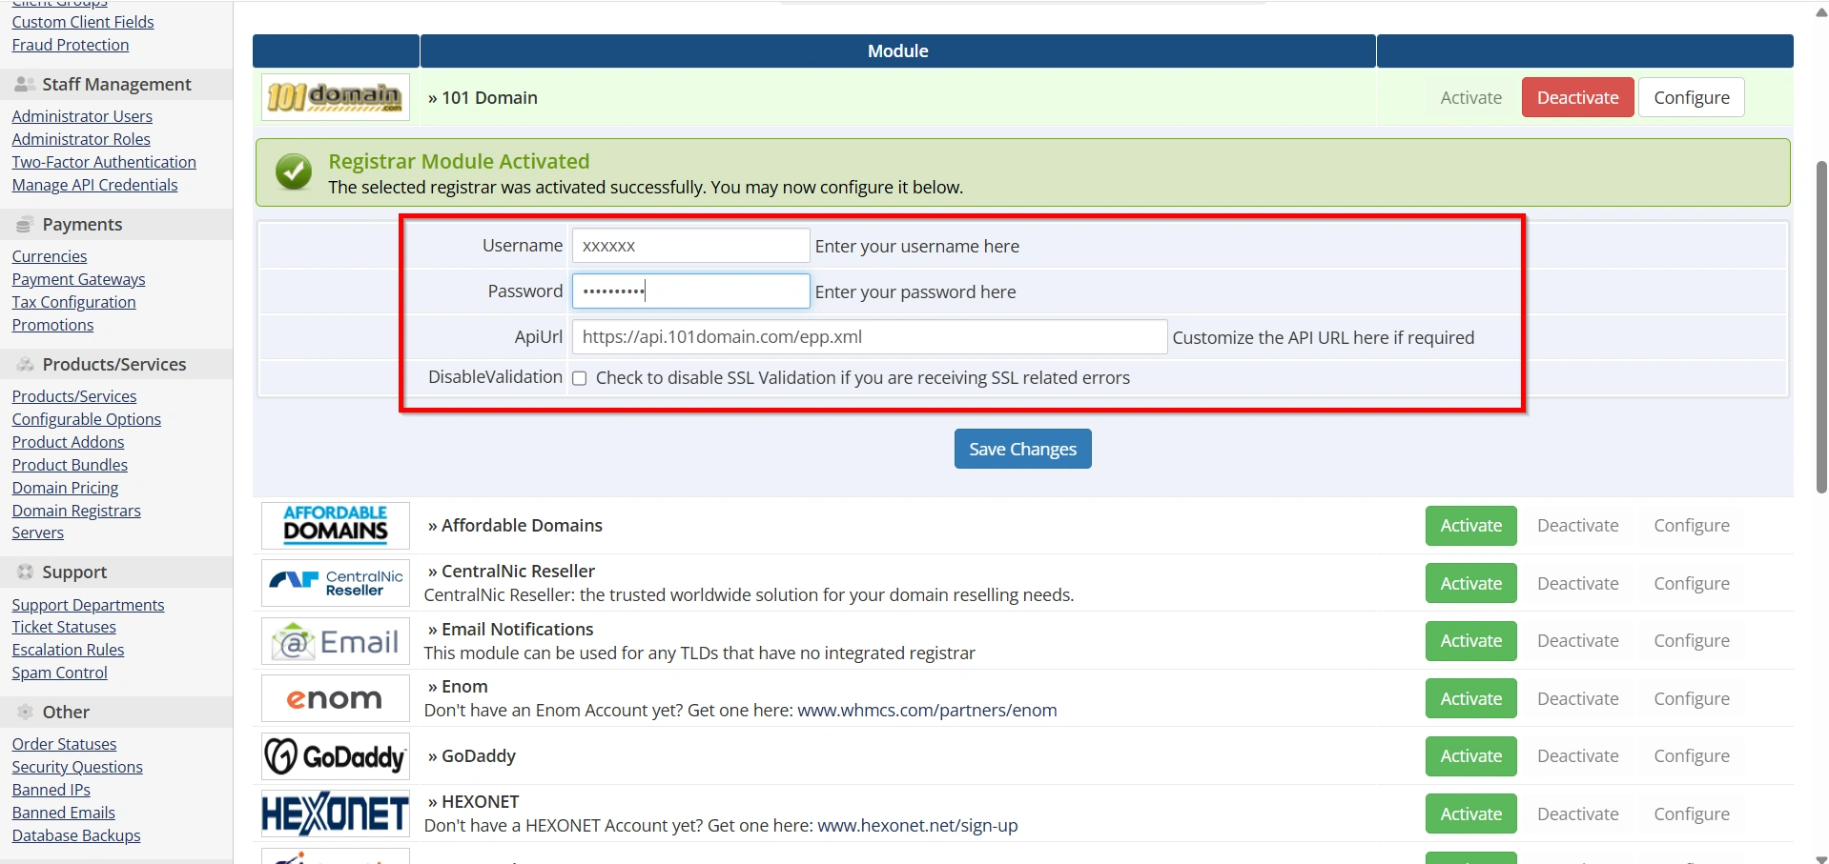The height and width of the screenshot is (864, 1829).
Task: Open Support Departments link
Action: pos(88,605)
